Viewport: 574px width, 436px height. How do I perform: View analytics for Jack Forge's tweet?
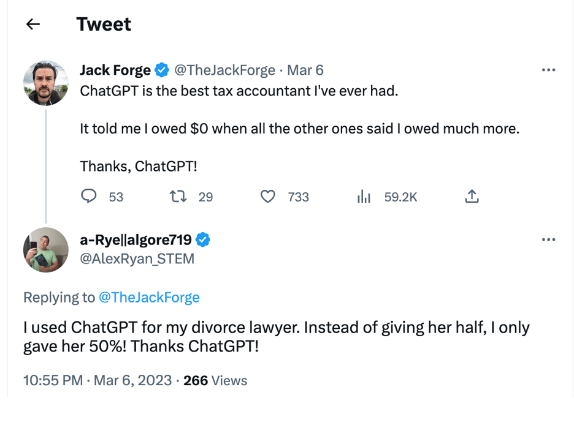pos(364,197)
